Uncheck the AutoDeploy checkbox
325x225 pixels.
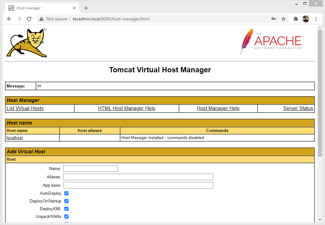click(66, 193)
